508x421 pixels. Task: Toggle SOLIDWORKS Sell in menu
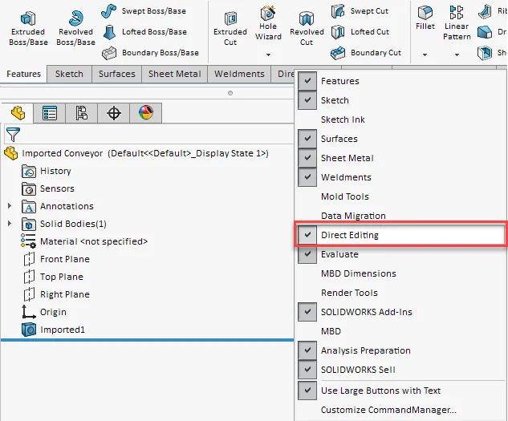(400, 370)
